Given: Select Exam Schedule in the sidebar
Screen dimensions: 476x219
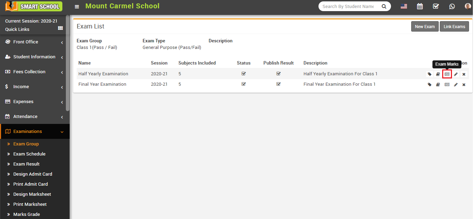Looking at the screenshot, I should (29, 154).
